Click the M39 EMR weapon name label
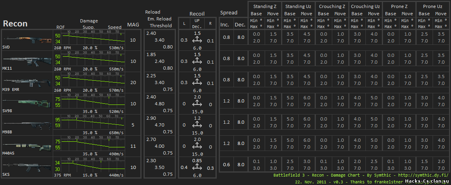This screenshot has height=185, width=451. (x=10, y=90)
